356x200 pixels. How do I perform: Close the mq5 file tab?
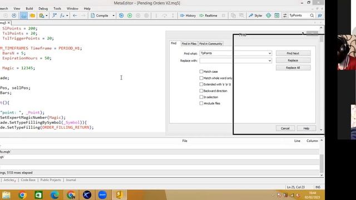pyautogui.click(x=9, y=23)
